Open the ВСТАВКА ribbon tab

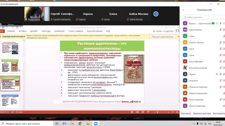pos(22,31)
